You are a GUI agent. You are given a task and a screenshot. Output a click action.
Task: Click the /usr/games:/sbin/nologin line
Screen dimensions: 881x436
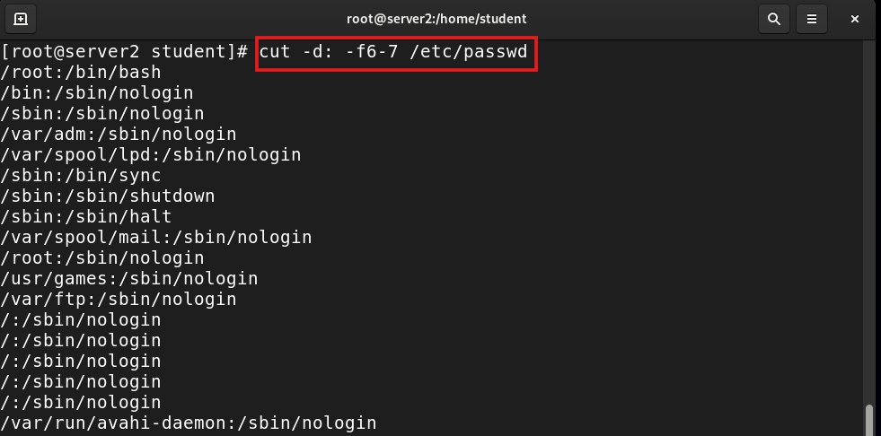pyautogui.click(x=129, y=278)
